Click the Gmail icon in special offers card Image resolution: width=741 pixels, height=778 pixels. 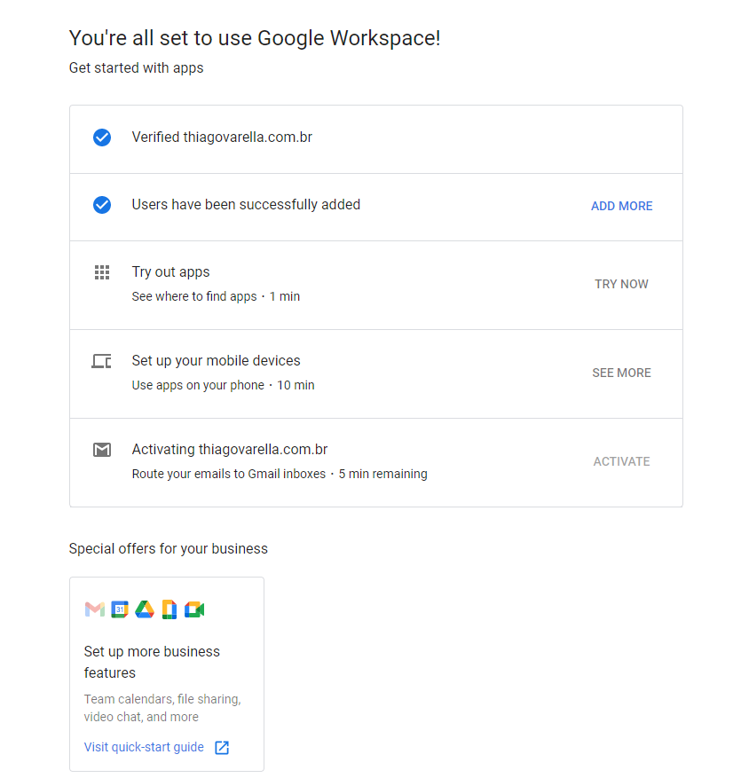click(x=94, y=609)
